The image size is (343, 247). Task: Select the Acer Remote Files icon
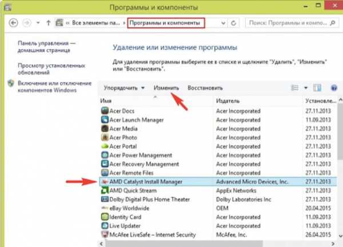(x=105, y=173)
